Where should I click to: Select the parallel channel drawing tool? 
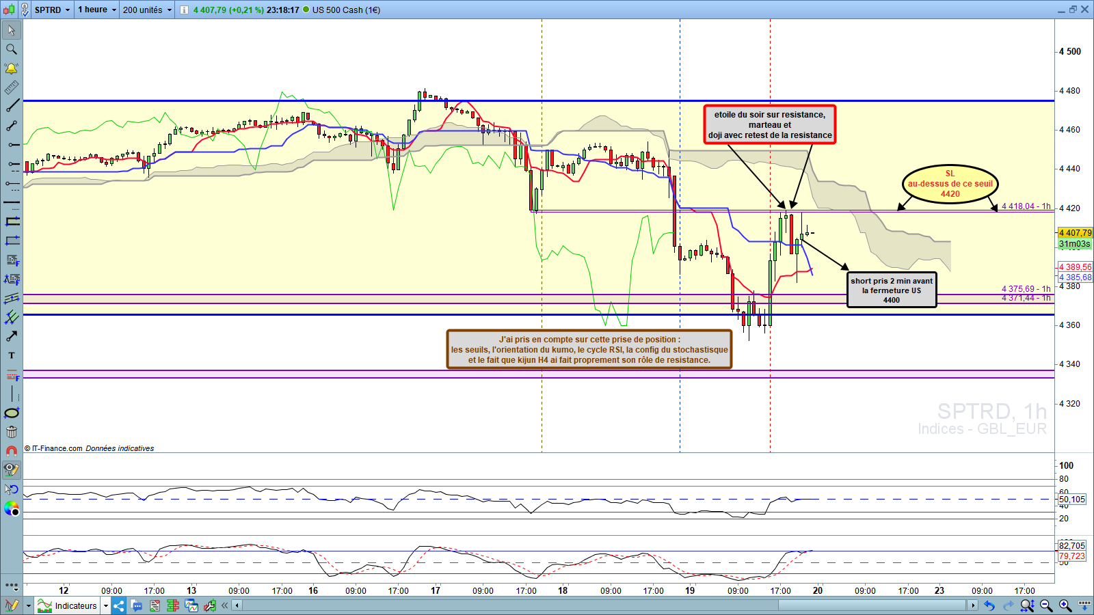12,298
